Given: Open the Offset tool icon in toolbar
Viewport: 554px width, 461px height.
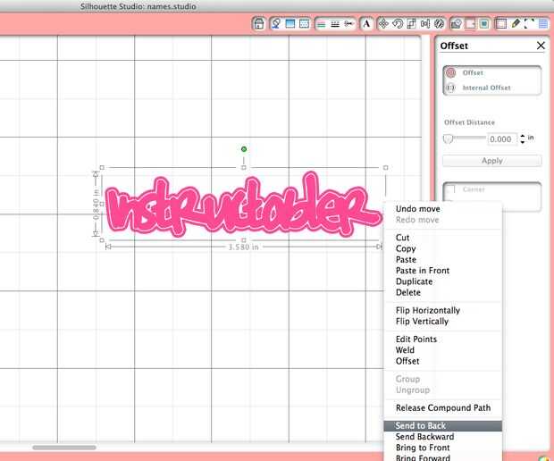Looking at the screenshot, I should click(484, 24).
